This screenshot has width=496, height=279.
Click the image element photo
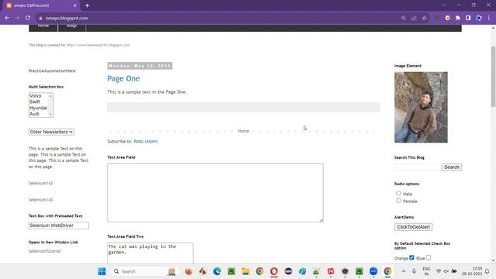(421, 107)
